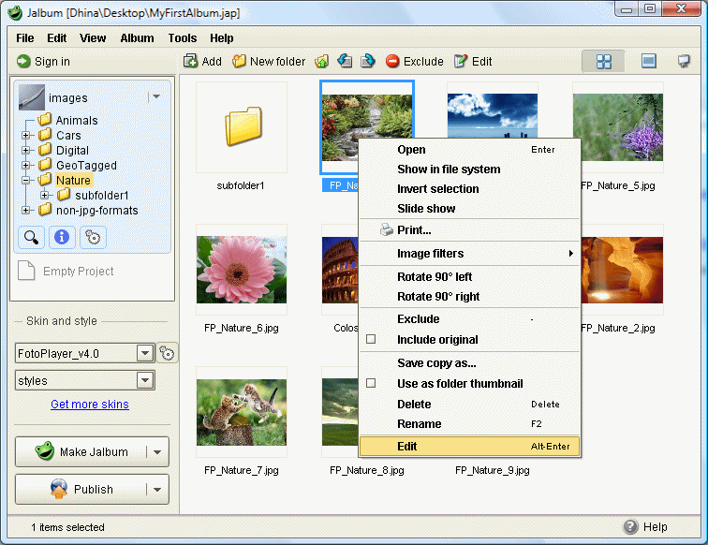This screenshot has width=708, height=545.
Task: Open the Album menu
Action: coord(137,38)
